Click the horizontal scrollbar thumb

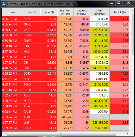tap(61, 134)
